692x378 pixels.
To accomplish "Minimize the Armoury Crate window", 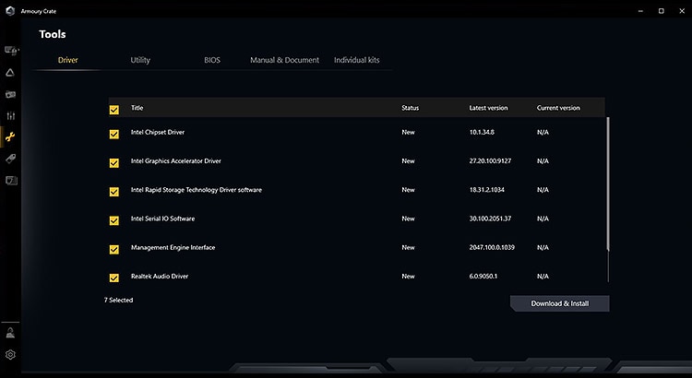I will pyautogui.click(x=641, y=11).
